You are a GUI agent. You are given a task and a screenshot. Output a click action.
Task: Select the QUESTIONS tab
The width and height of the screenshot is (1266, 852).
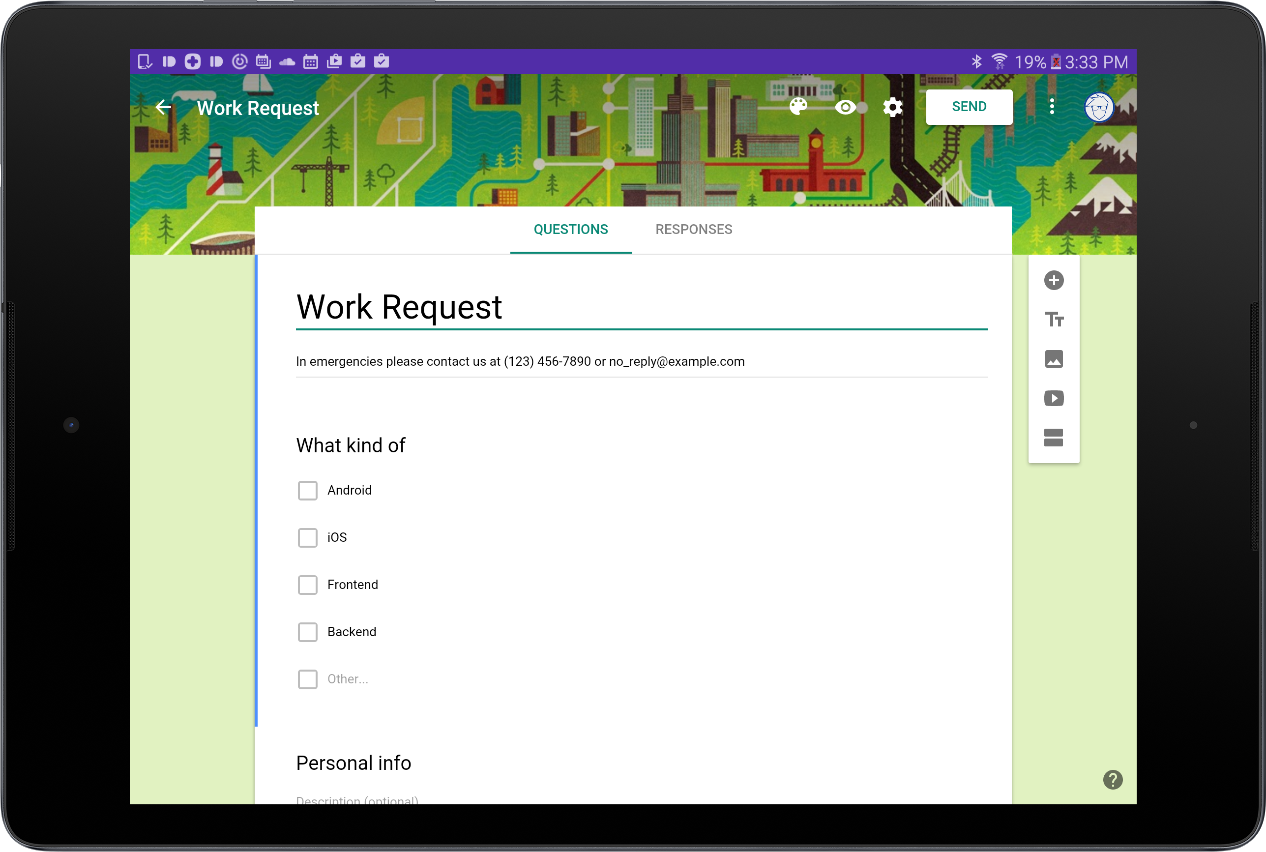(x=570, y=229)
